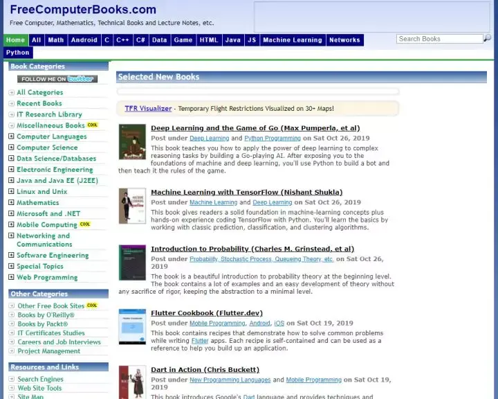
Task: Follow the iOS category link
Action: (279, 323)
